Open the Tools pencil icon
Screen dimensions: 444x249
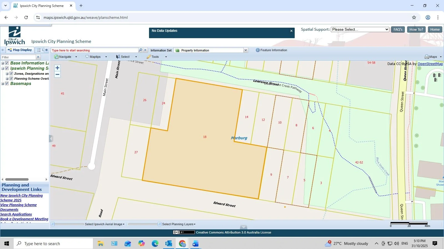[x=149, y=57]
